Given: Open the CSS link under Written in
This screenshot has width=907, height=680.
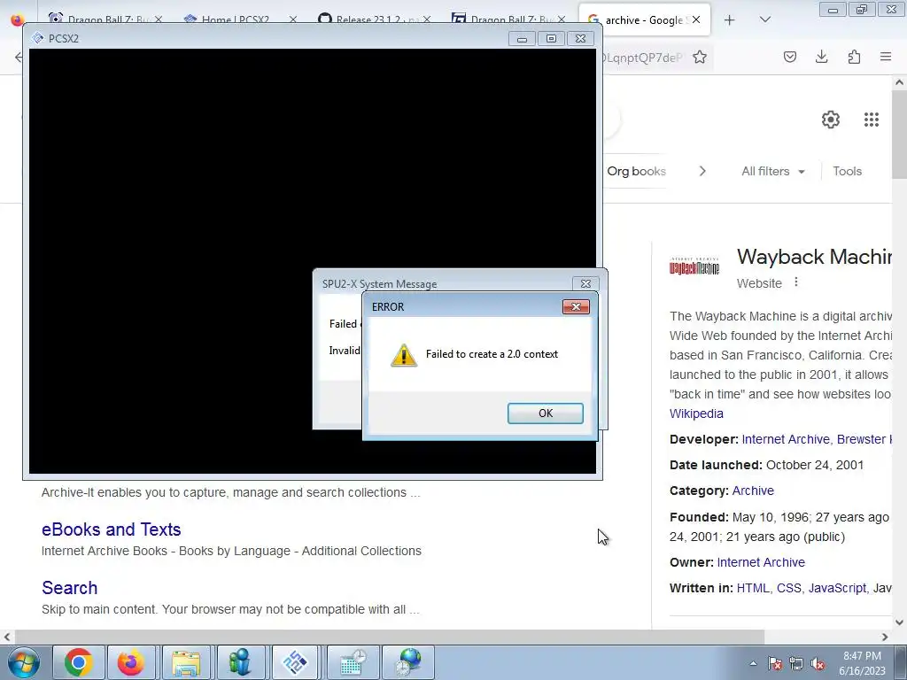Looking at the screenshot, I should (x=788, y=588).
